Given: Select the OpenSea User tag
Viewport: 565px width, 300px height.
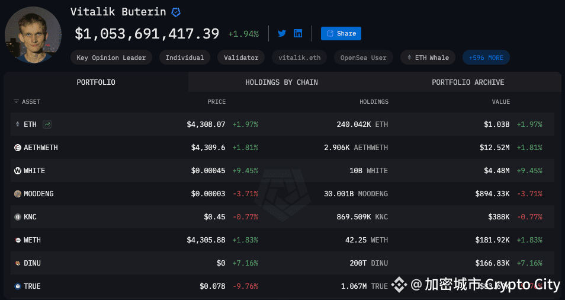Looking at the screenshot, I should (363, 58).
